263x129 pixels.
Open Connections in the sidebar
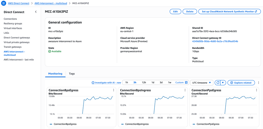pyautogui.click(x=10, y=19)
